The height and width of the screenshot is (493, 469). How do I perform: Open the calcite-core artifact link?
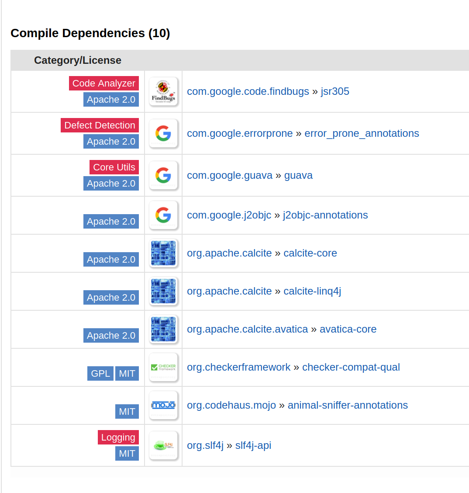tap(310, 253)
